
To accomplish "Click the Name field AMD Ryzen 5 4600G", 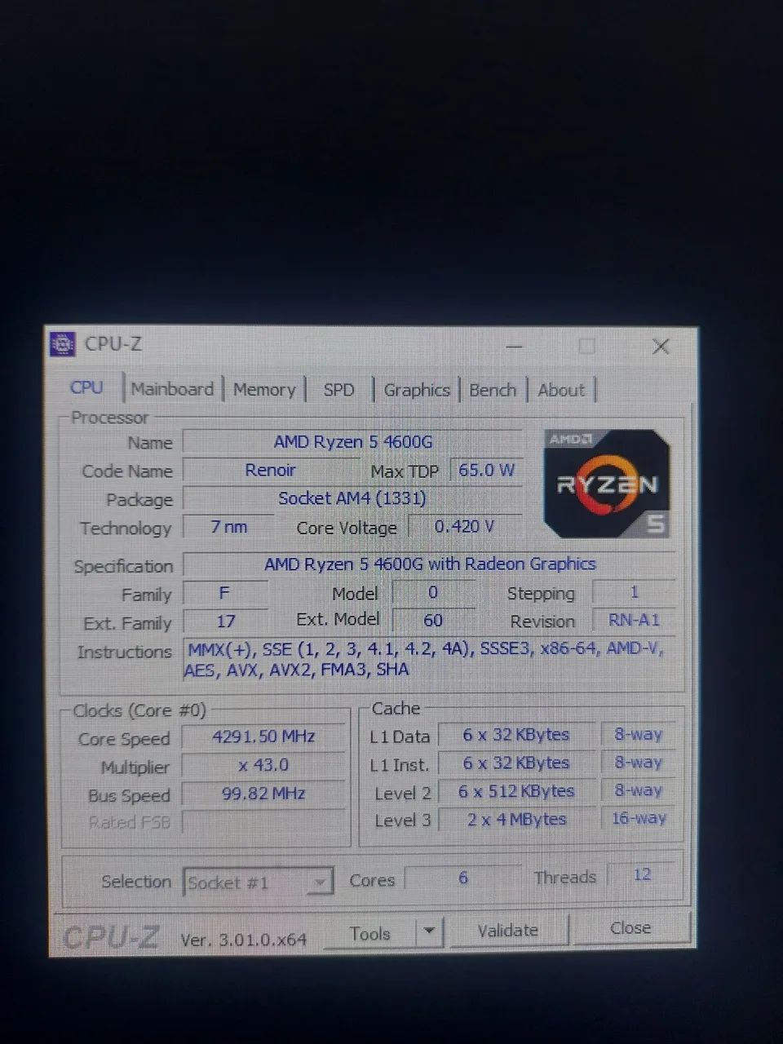I will (x=352, y=442).
